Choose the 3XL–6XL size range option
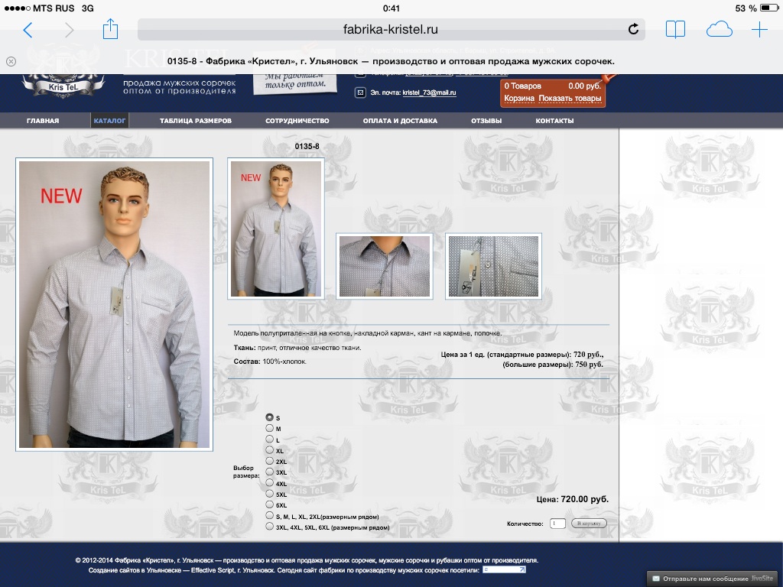 click(x=270, y=526)
